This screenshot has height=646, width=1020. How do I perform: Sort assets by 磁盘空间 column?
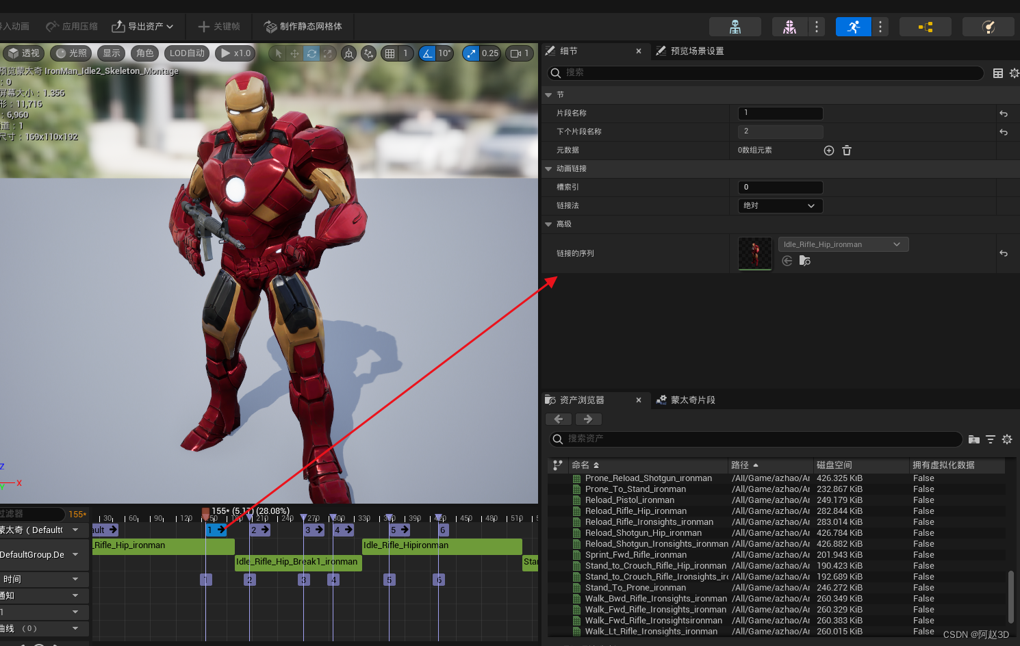pyautogui.click(x=860, y=465)
